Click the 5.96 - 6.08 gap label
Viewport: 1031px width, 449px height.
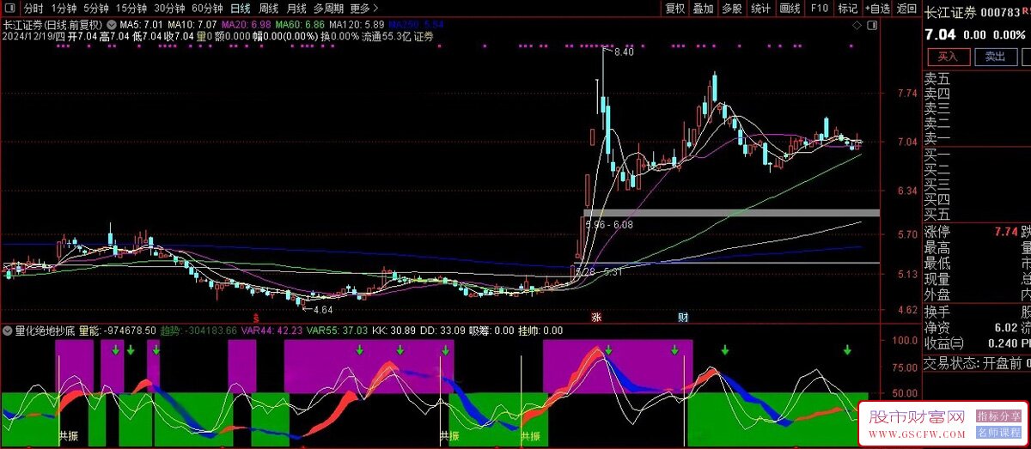tap(608, 224)
